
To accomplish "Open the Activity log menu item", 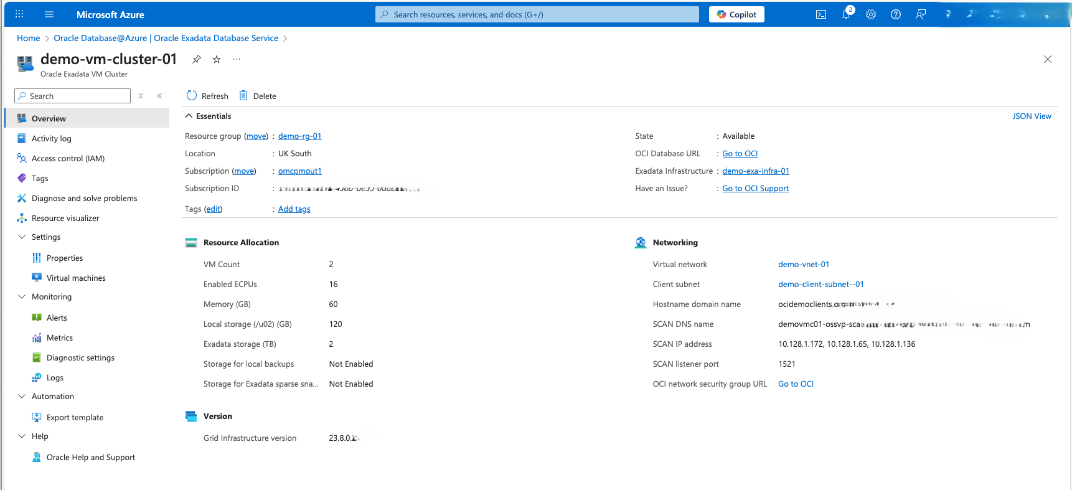I will tap(51, 139).
